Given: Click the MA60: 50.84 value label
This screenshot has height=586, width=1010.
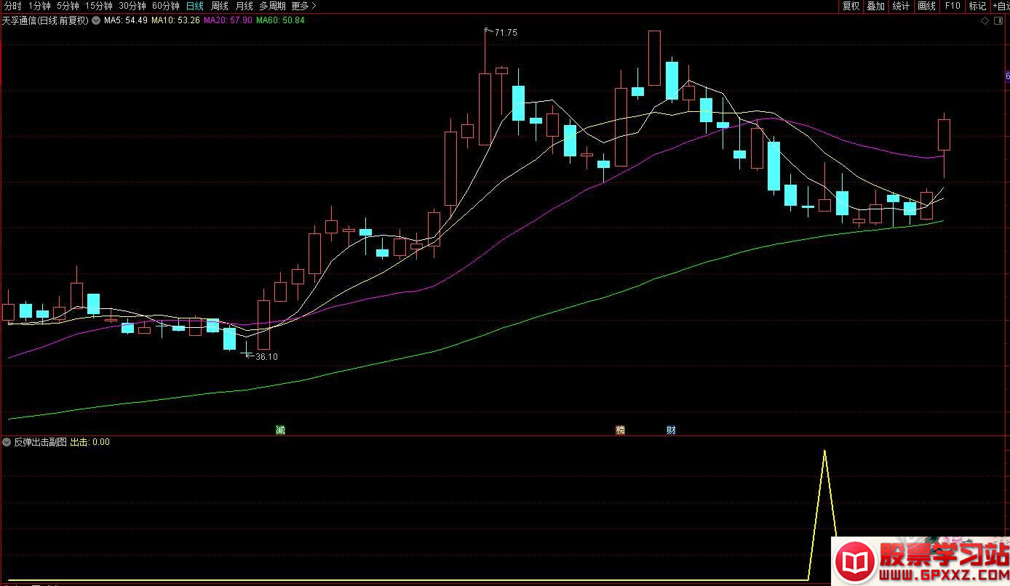Looking at the screenshot, I should tap(280, 20).
